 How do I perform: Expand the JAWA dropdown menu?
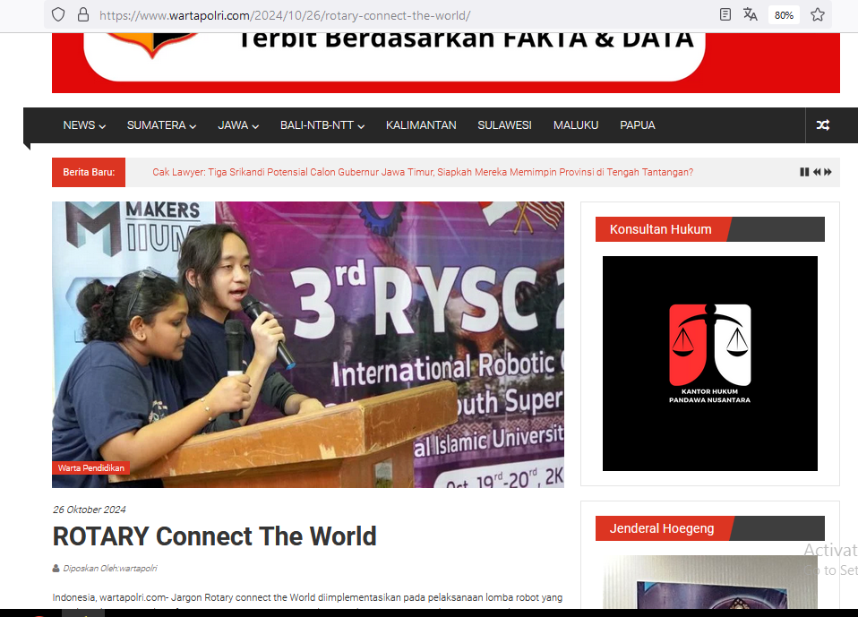coord(238,125)
